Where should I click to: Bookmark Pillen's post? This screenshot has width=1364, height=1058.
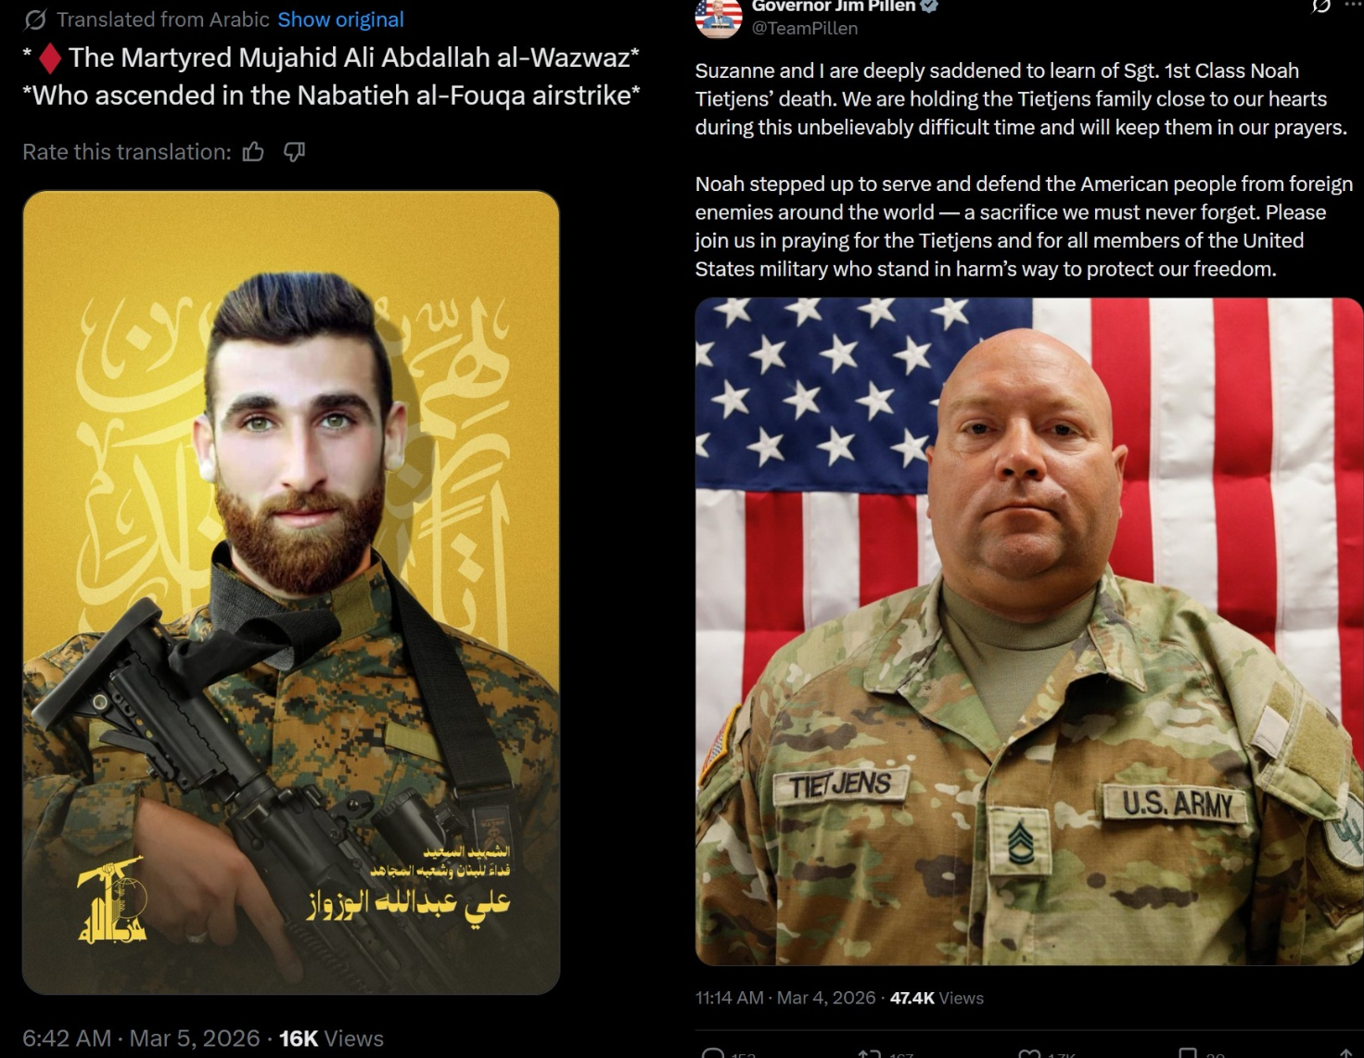(1187, 1053)
